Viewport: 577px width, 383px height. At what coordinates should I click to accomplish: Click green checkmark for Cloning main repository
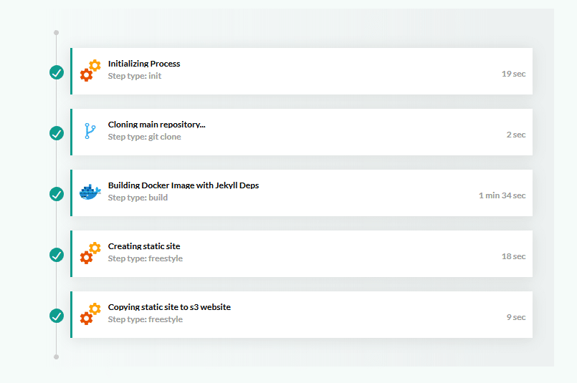coord(57,133)
